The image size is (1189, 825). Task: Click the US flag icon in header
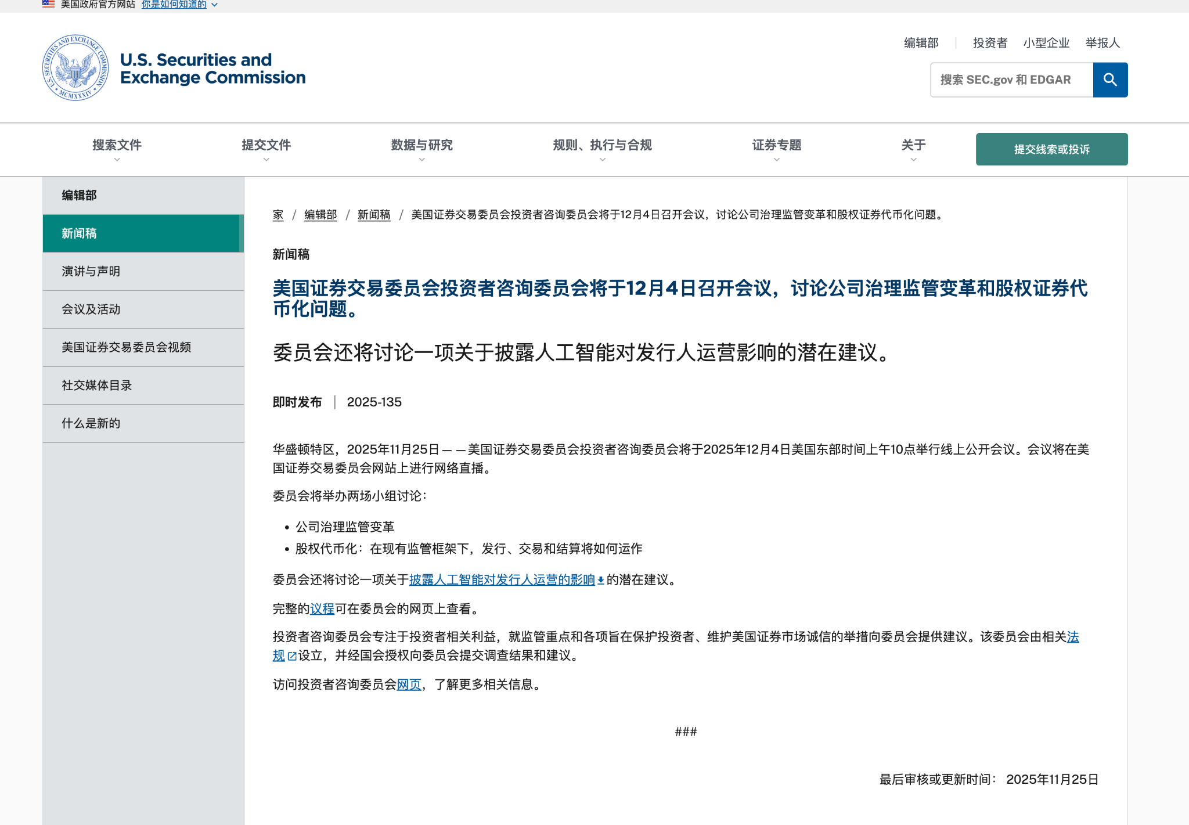point(46,3)
